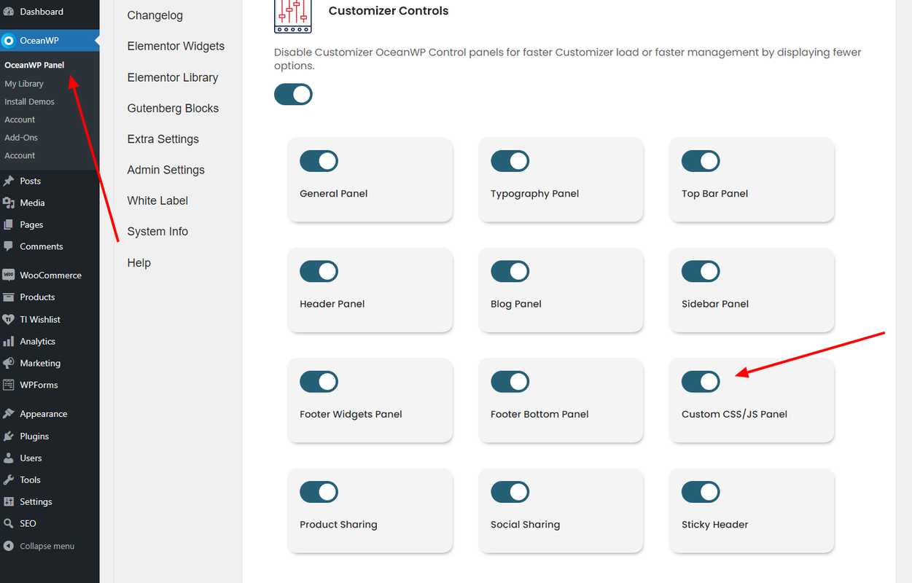Toggle the Blog Panel switch
This screenshot has height=583, width=912.
(x=510, y=271)
